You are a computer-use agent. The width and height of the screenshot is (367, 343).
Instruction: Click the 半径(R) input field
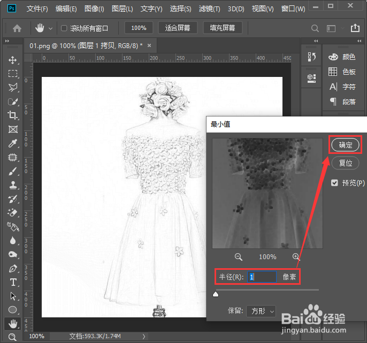point(262,277)
